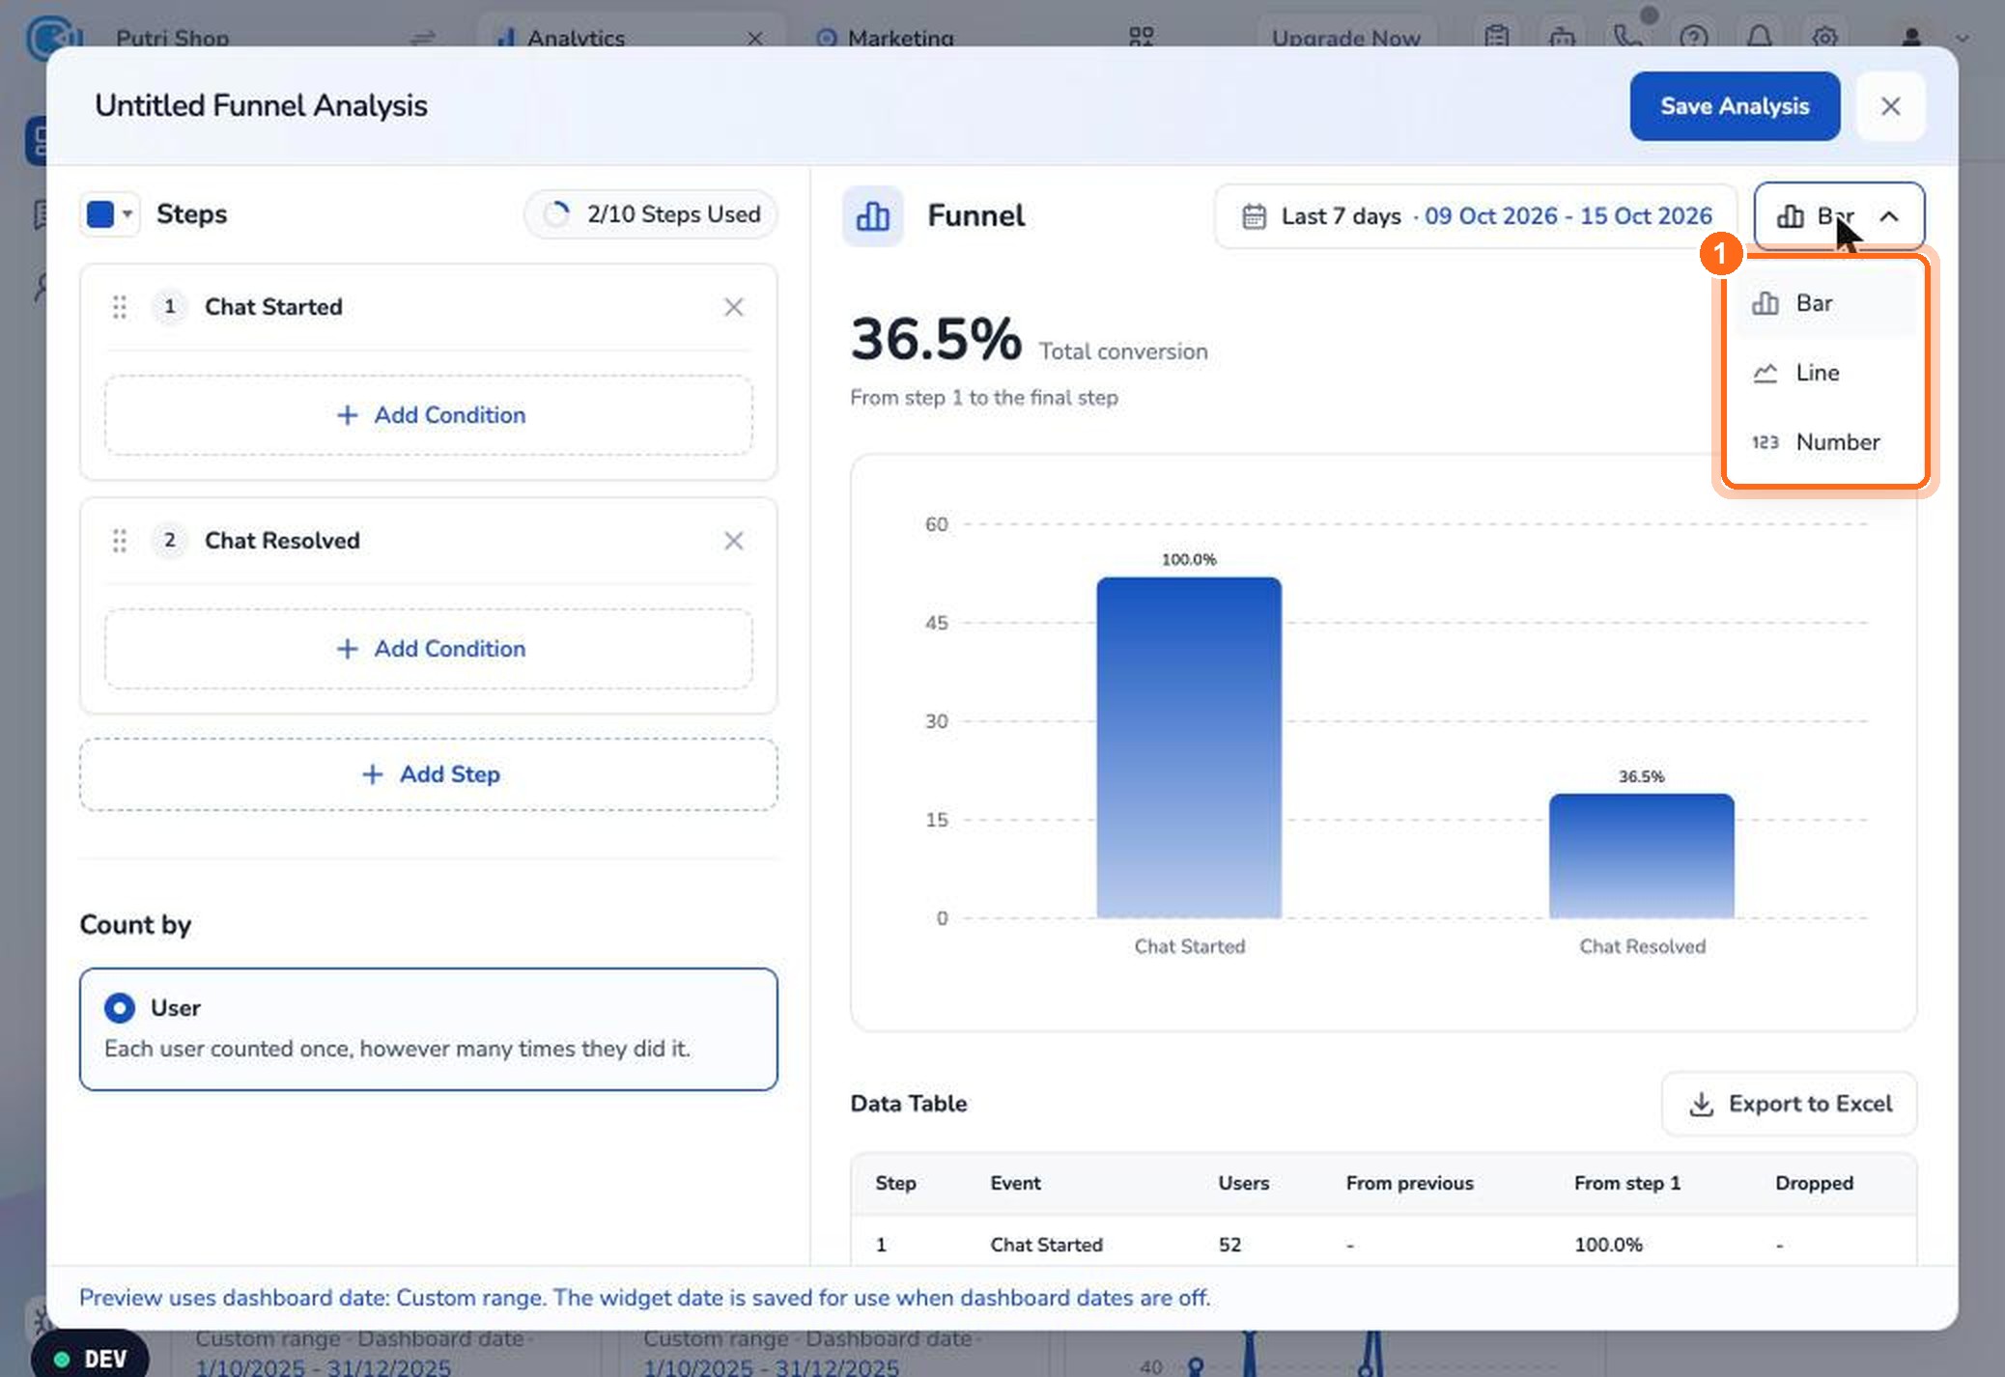Remove the Chat Resolved step
2005x1377 pixels.
[733, 541]
